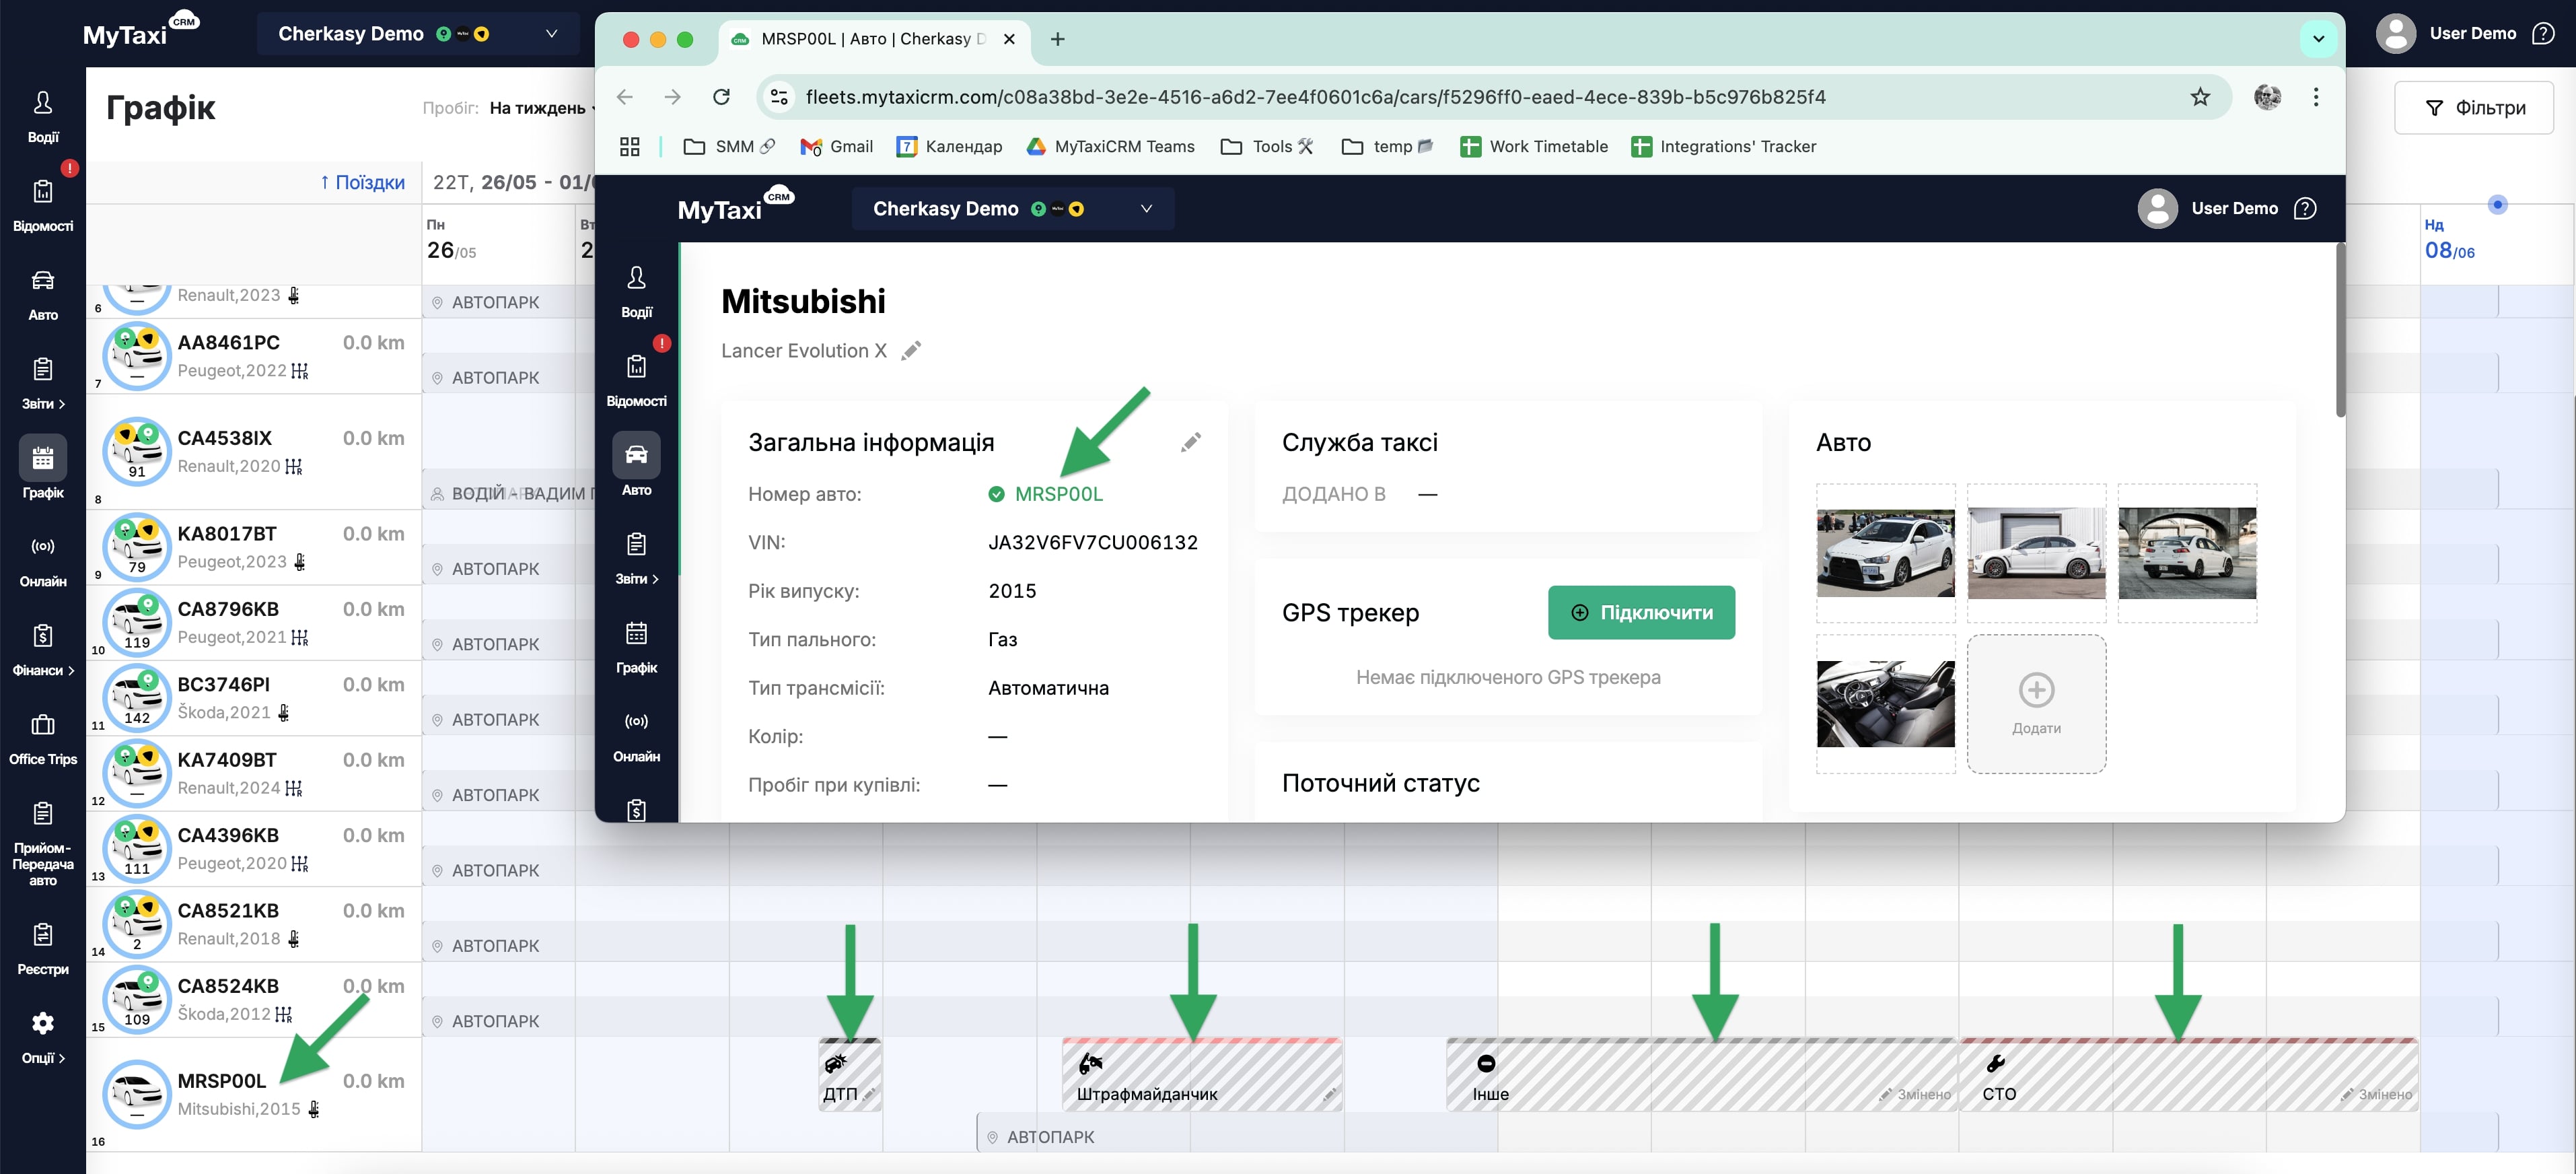Screen dimensions: 2576x1174
Task: Open the Календар bookmark
Action: point(950,147)
